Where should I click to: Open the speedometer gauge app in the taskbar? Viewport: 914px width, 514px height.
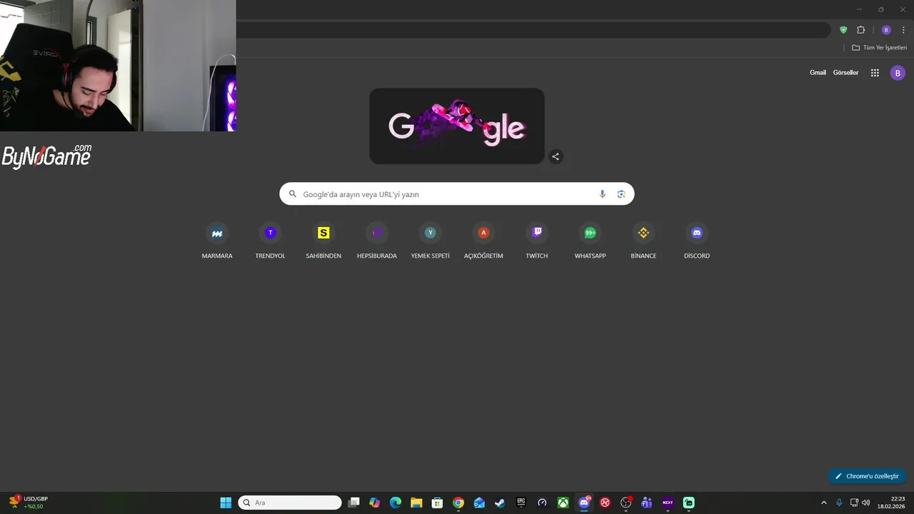pos(542,503)
